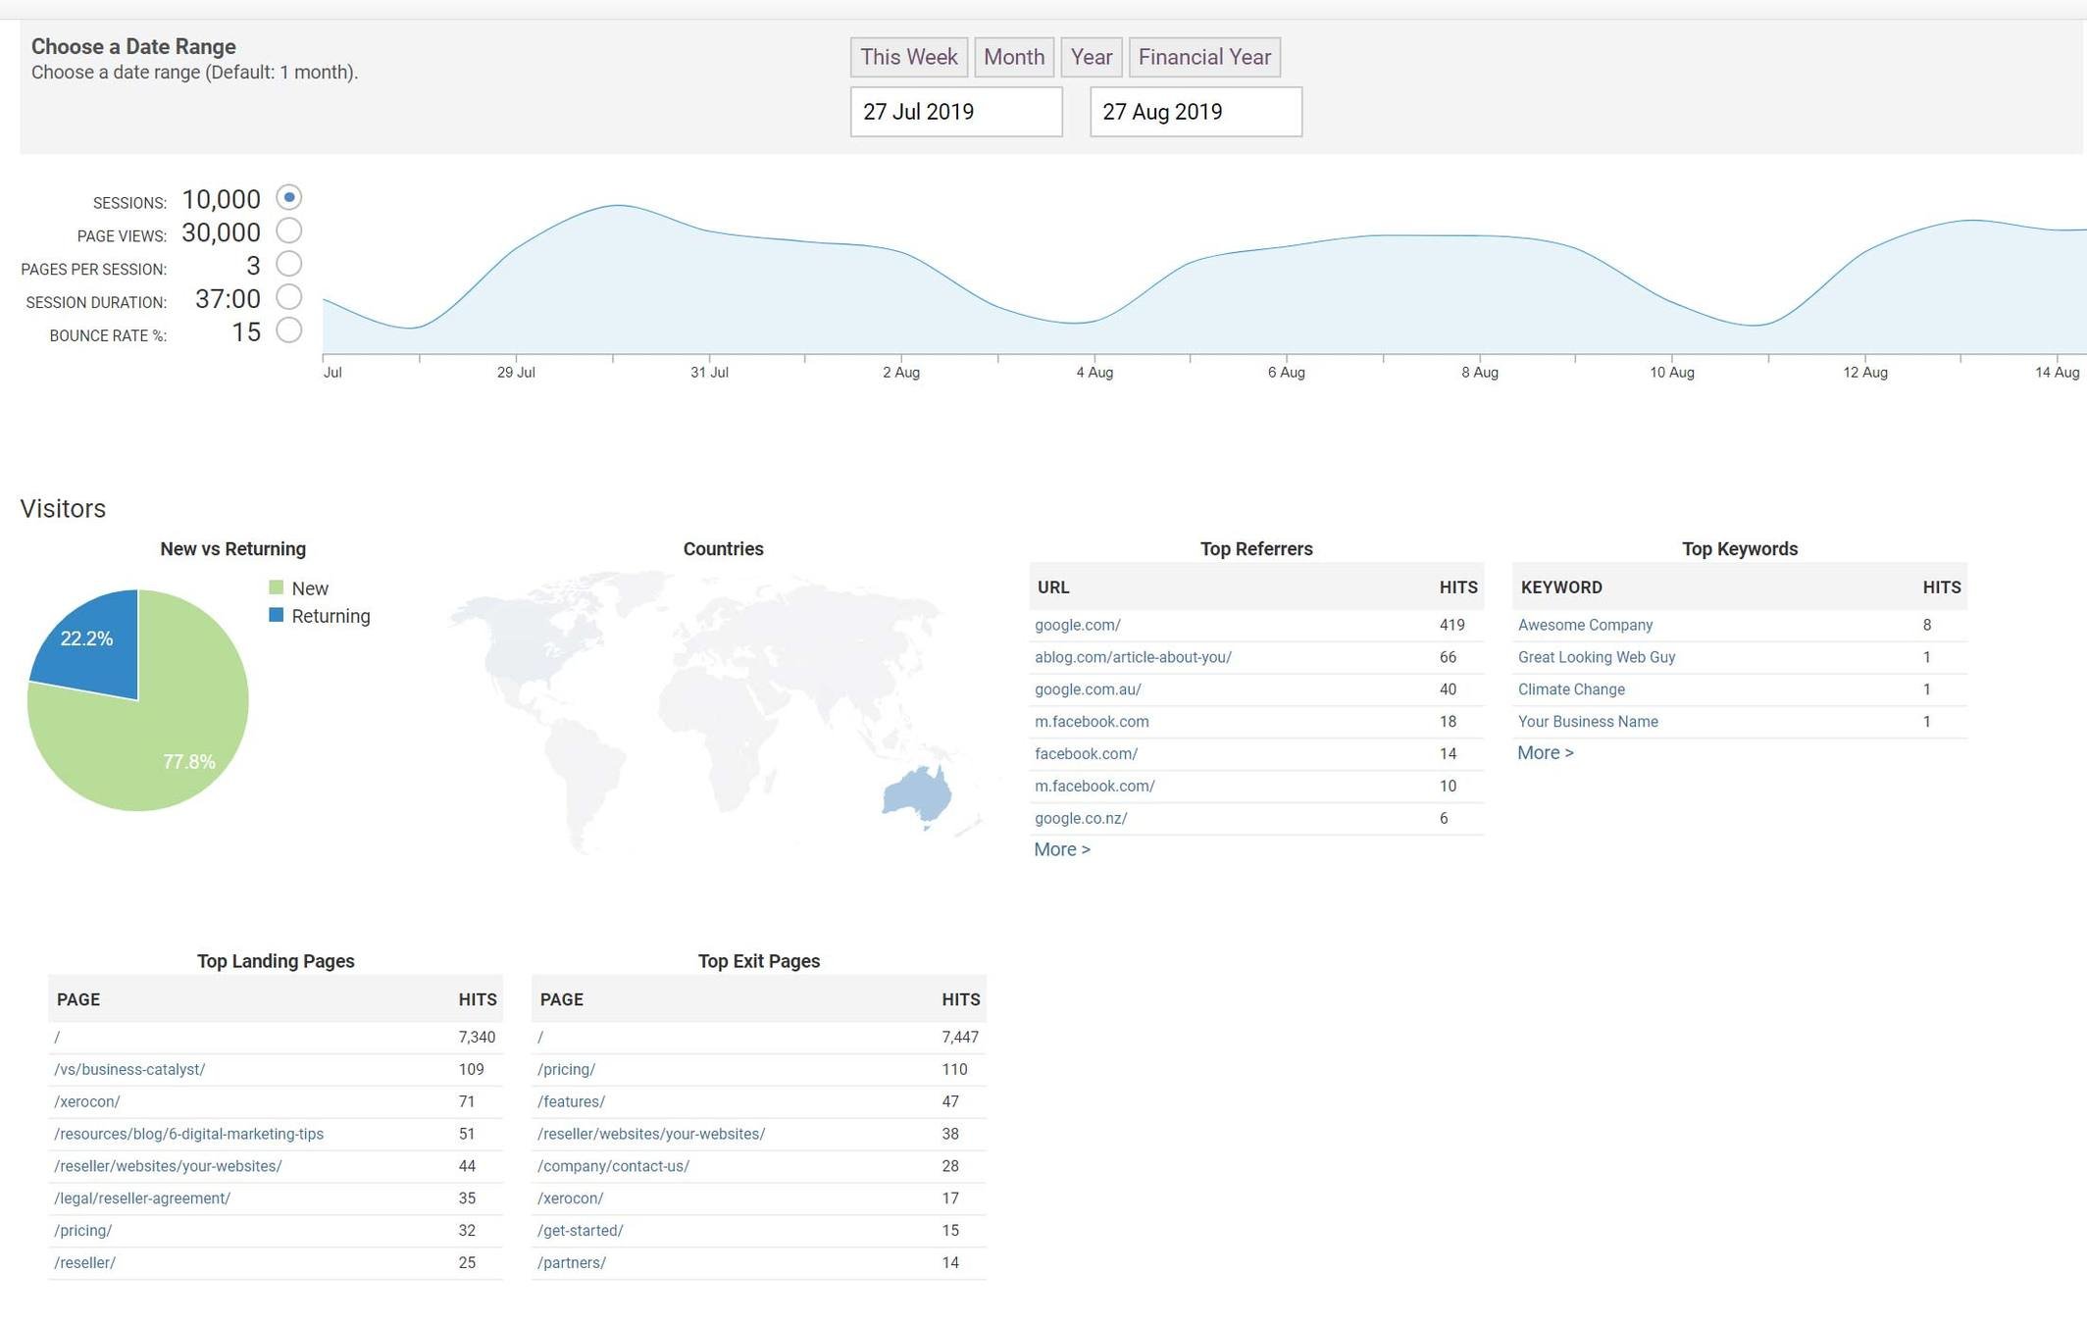
Task: Select the Session Duration radio button
Action: point(288,297)
